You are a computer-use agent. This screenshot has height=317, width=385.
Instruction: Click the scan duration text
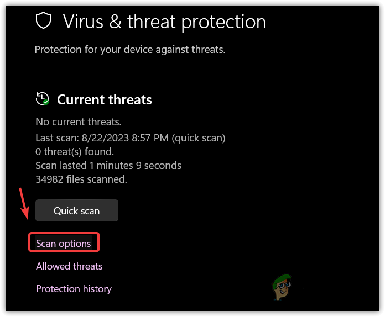(x=108, y=165)
